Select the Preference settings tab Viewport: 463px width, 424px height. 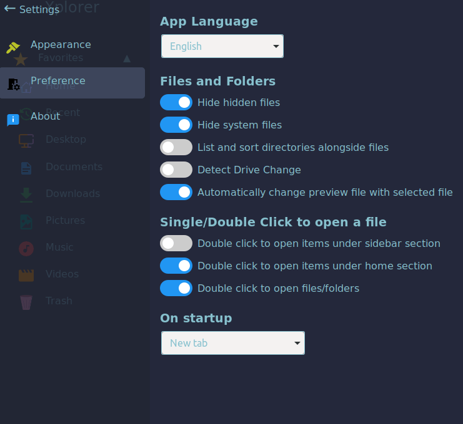58,81
